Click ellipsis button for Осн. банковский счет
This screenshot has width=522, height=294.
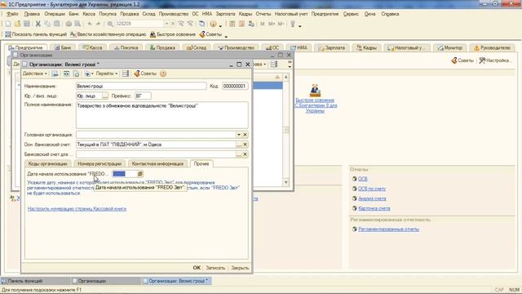(x=239, y=145)
